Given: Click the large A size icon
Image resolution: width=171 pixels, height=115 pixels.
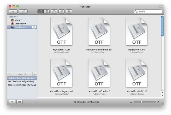Looking at the screenshot, I should pos(158,102).
